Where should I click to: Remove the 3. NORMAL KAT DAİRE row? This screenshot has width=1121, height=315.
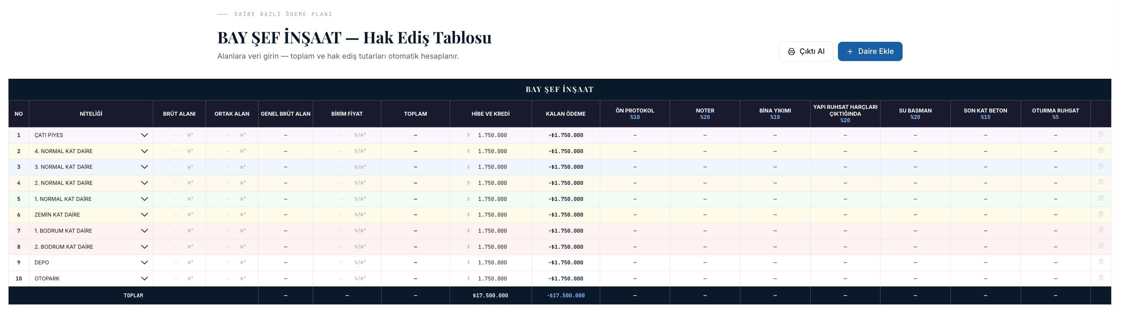click(x=1101, y=166)
